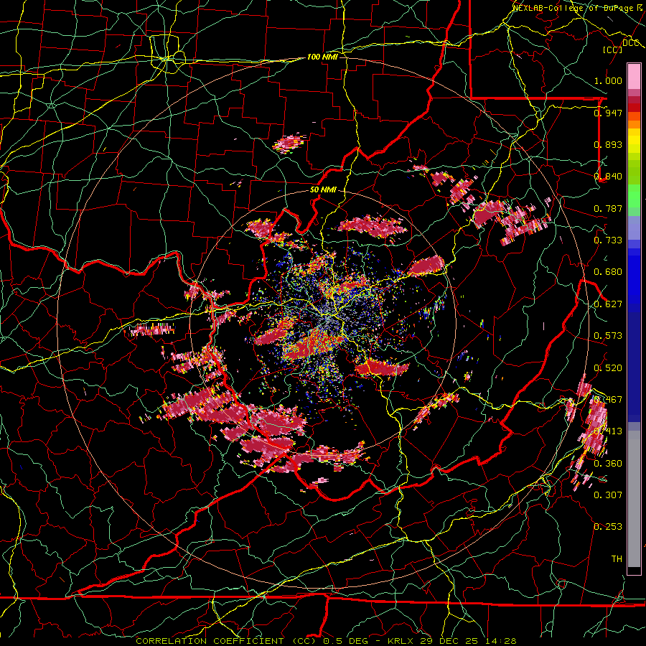Click the 100 NMI range ring label
This screenshot has width=646, height=646.
point(322,57)
